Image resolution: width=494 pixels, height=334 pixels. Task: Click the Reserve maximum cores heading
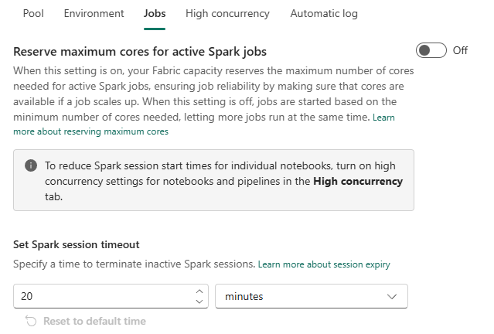140,52
